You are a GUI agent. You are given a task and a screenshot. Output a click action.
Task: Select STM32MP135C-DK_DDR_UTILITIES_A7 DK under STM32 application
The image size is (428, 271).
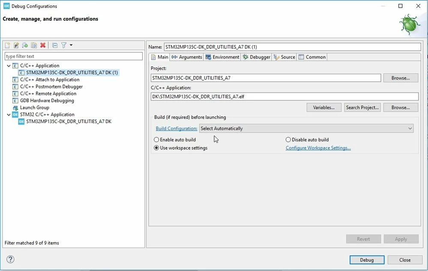point(69,122)
